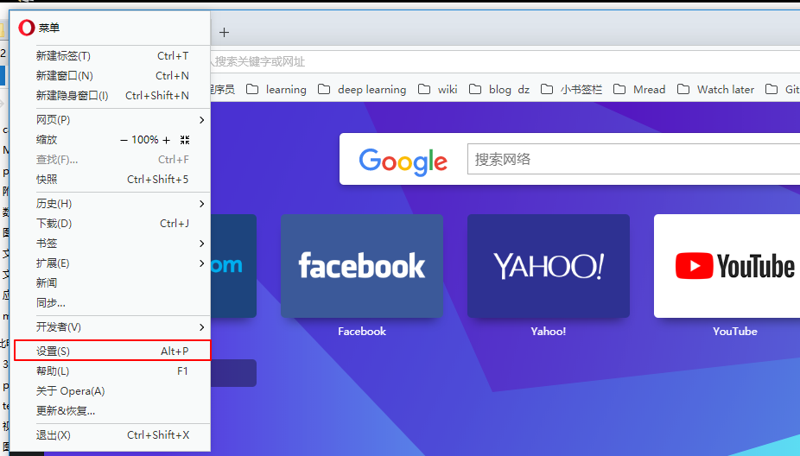Open the Yahoo! speed dial tile
The image size is (800, 456).
(x=549, y=266)
